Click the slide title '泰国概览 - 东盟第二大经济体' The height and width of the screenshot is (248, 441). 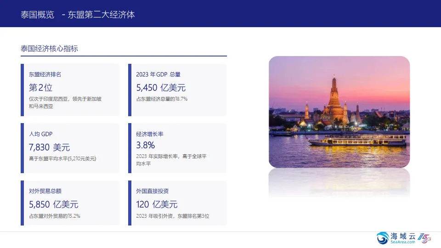click(78, 15)
